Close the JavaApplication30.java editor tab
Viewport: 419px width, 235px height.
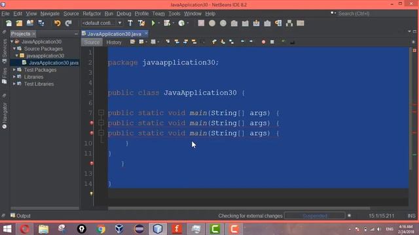(146, 33)
